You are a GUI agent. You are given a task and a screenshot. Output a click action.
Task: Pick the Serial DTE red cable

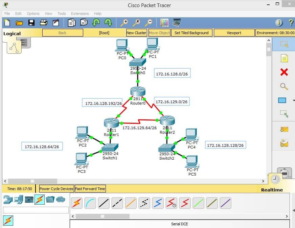pyautogui.click(x=185, y=203)
